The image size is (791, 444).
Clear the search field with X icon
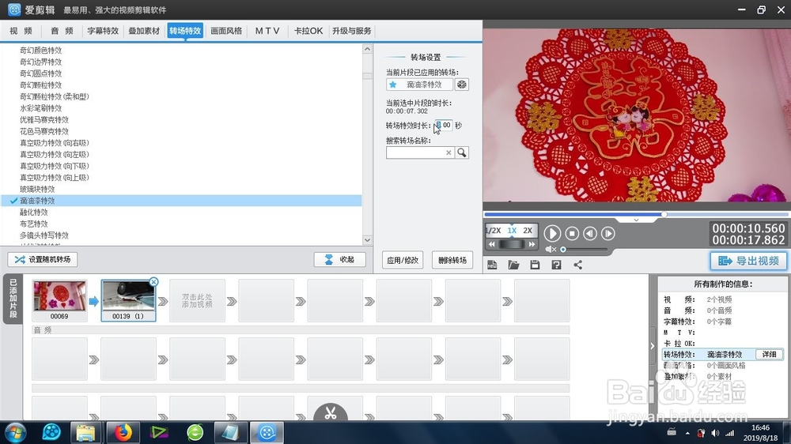(448, 152)
